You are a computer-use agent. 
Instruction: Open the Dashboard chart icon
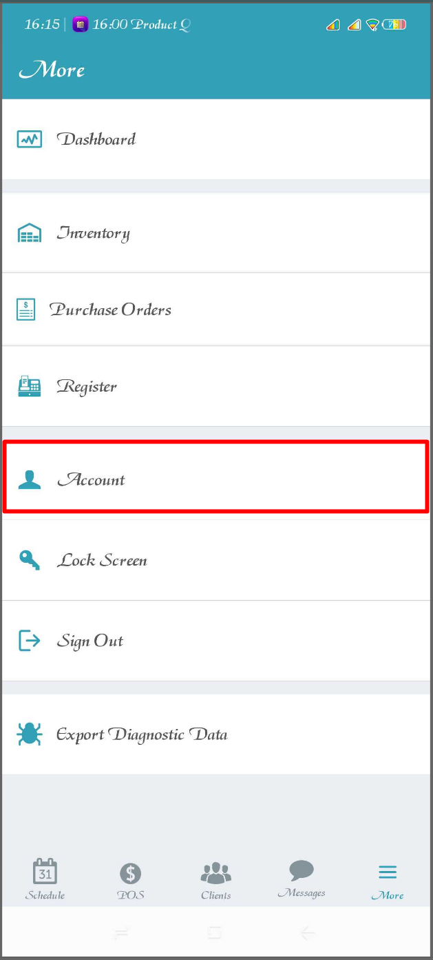pos(30,139)
